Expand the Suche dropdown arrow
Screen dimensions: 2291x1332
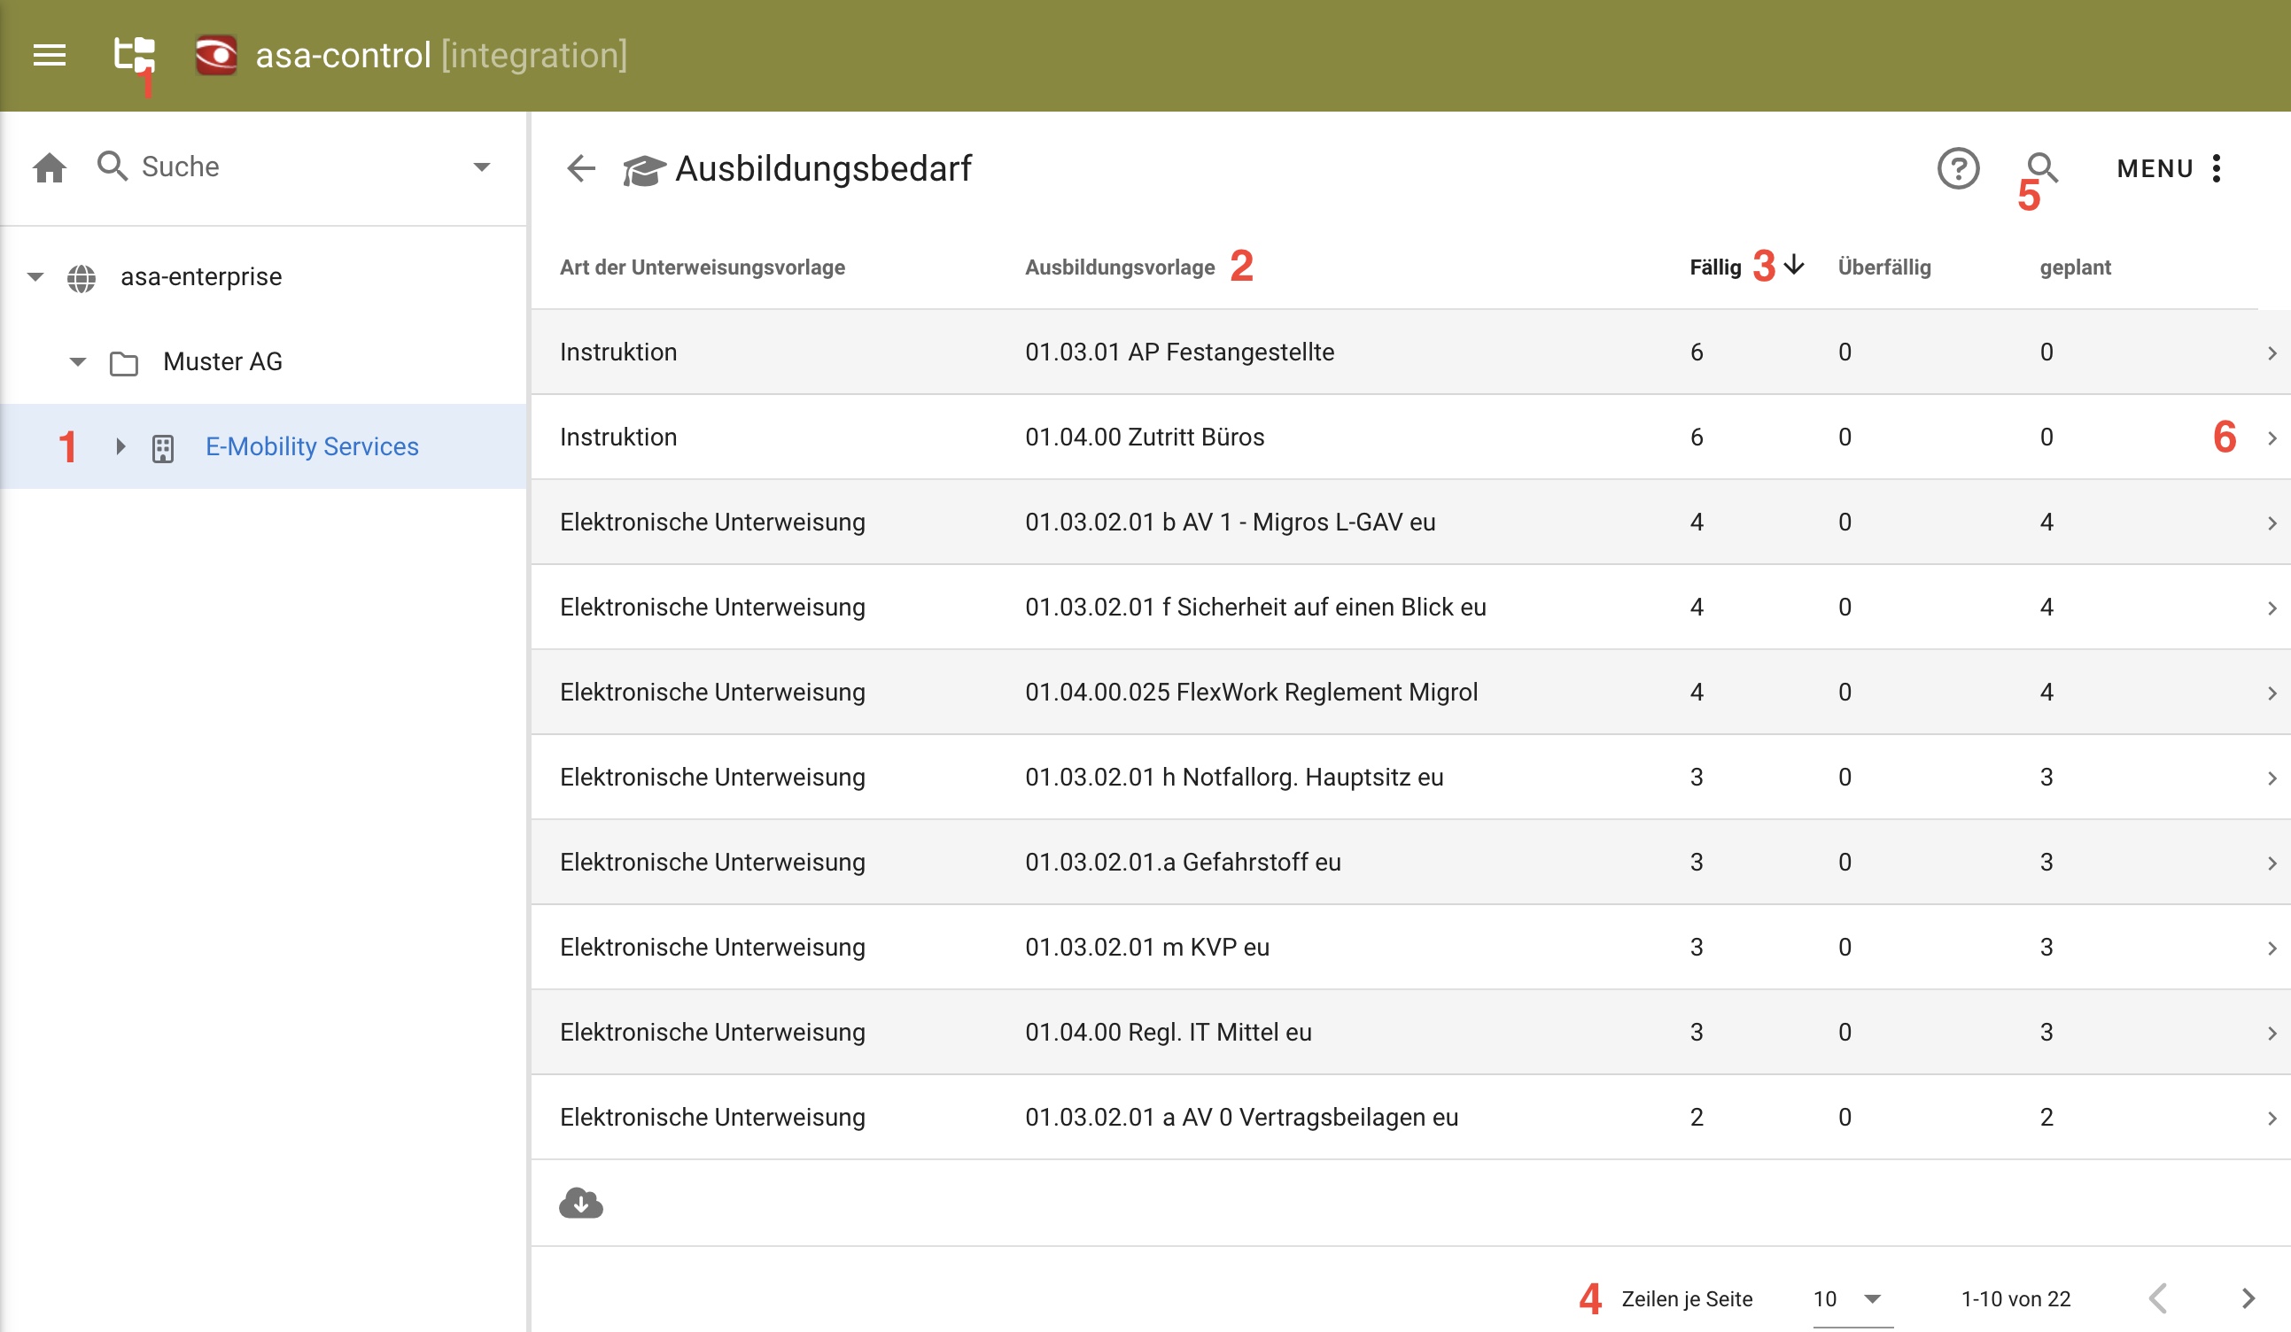[x=482, y=167]
